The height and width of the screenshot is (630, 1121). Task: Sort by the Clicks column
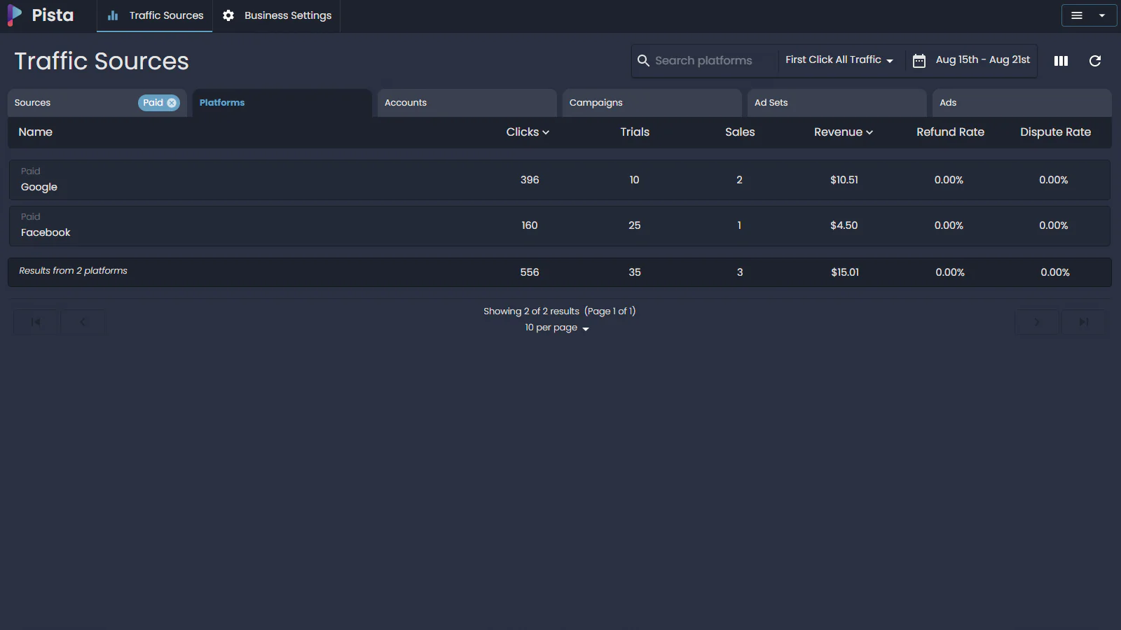point(527,132)
